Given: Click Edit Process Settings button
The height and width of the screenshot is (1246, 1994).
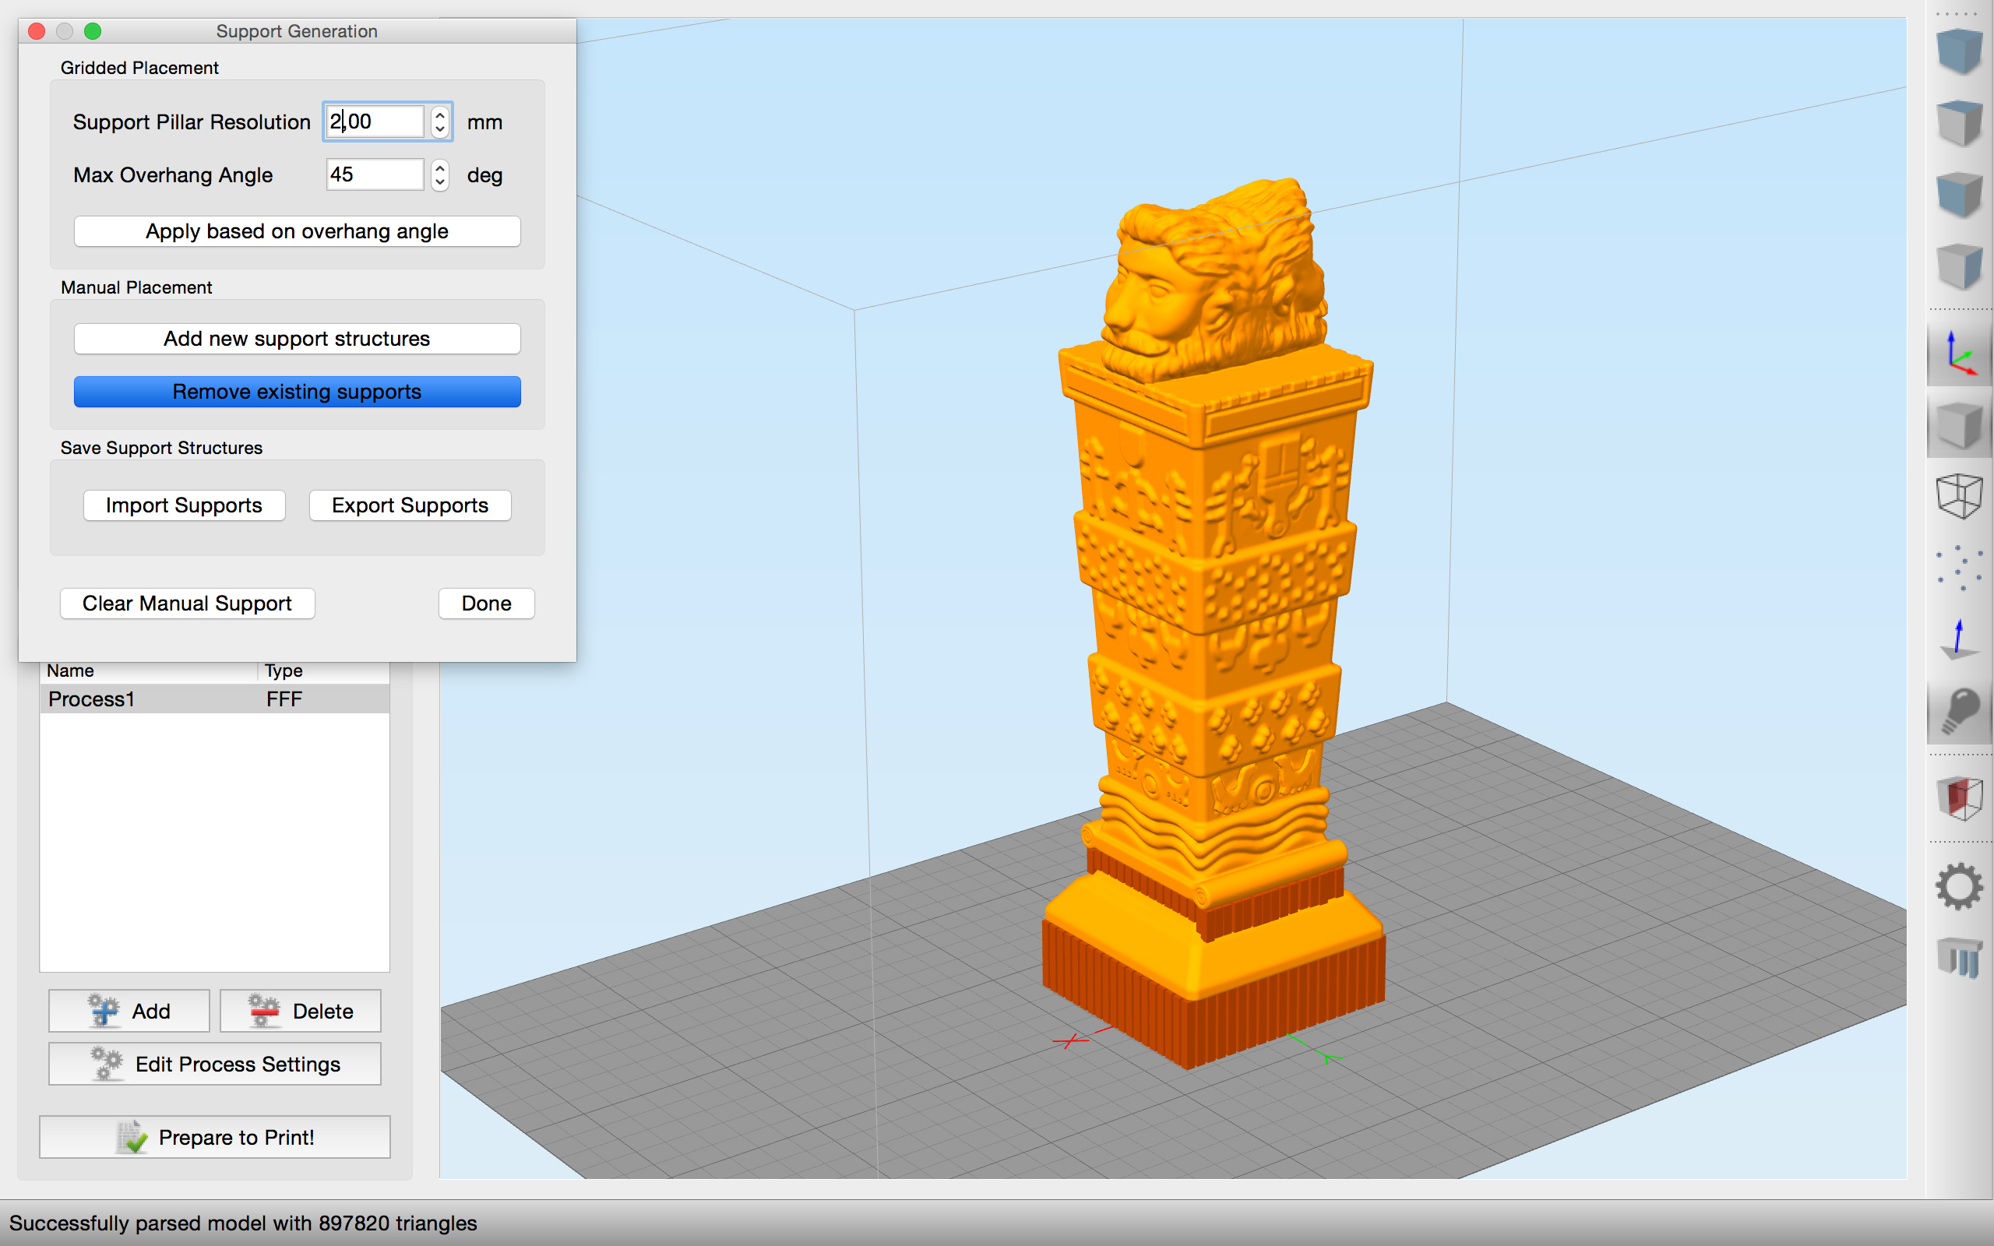Looking at the screenshot, I should pos(214,1064).
